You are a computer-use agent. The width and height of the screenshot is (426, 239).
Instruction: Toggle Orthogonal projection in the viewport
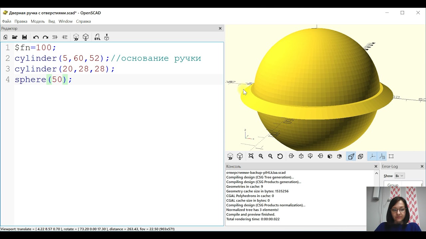pos(361,156)
